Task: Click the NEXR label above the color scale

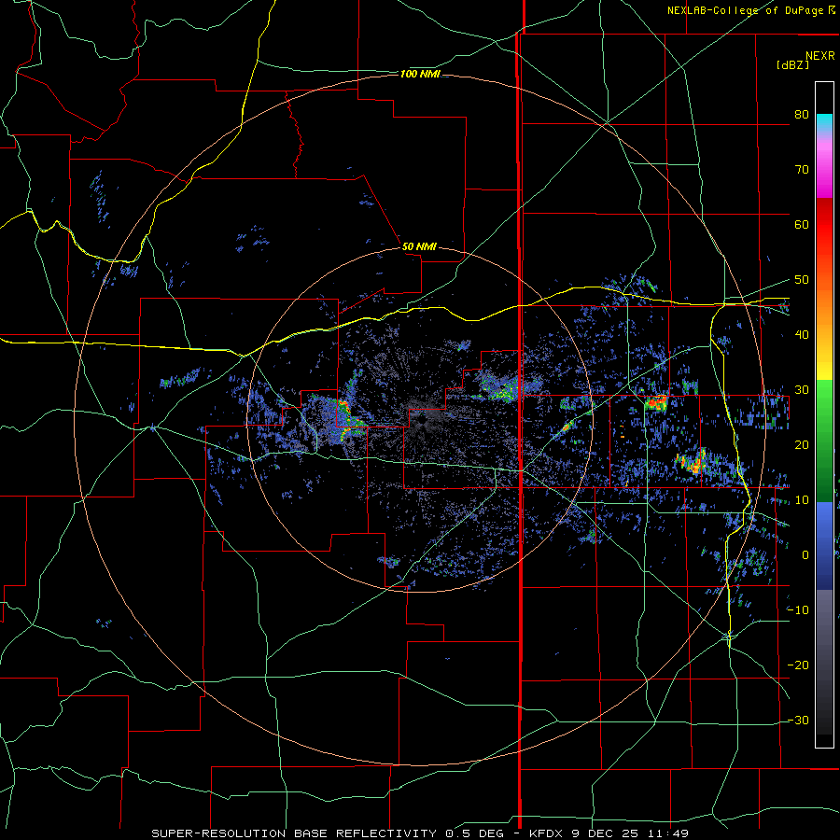Action: (x=819, y=56)
